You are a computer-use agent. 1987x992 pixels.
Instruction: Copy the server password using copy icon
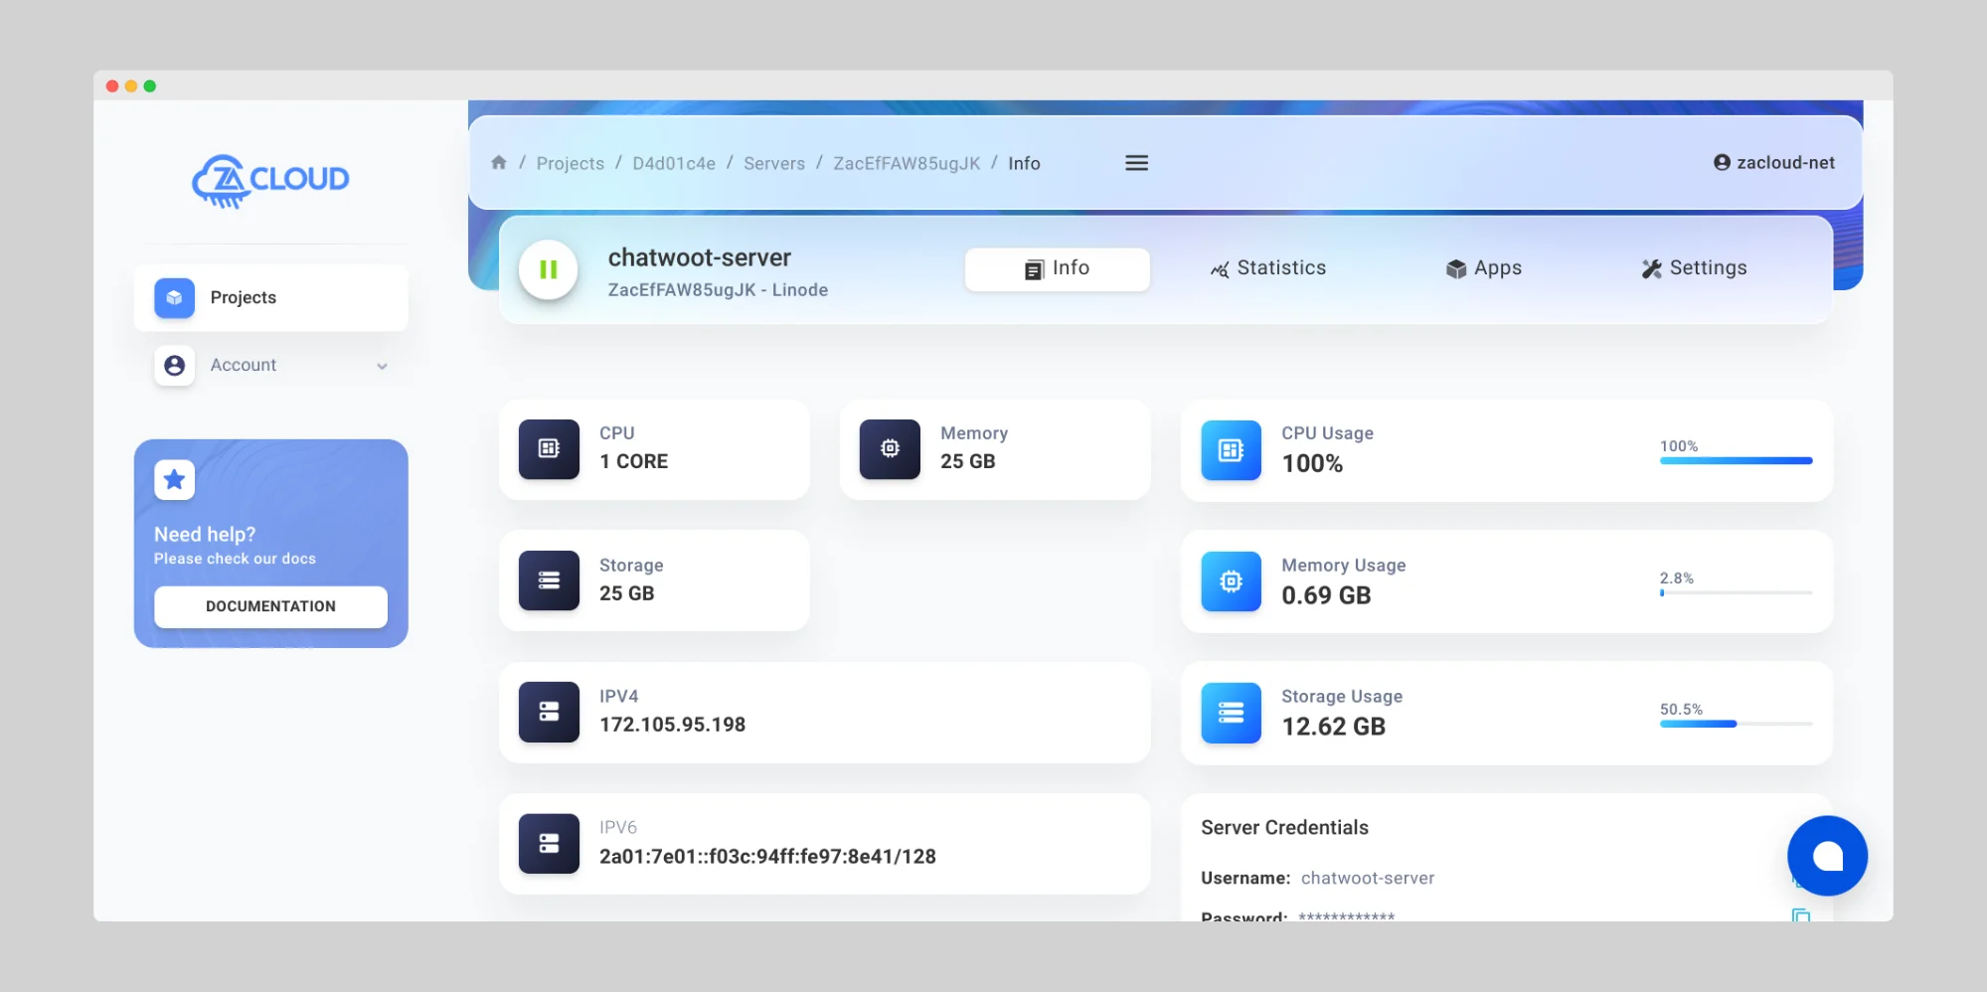point(1801,915)
